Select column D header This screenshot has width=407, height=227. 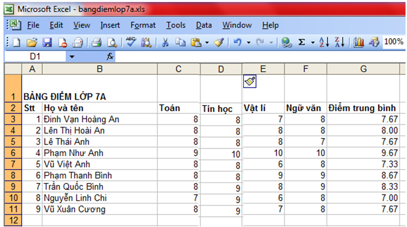coord(221,69)
